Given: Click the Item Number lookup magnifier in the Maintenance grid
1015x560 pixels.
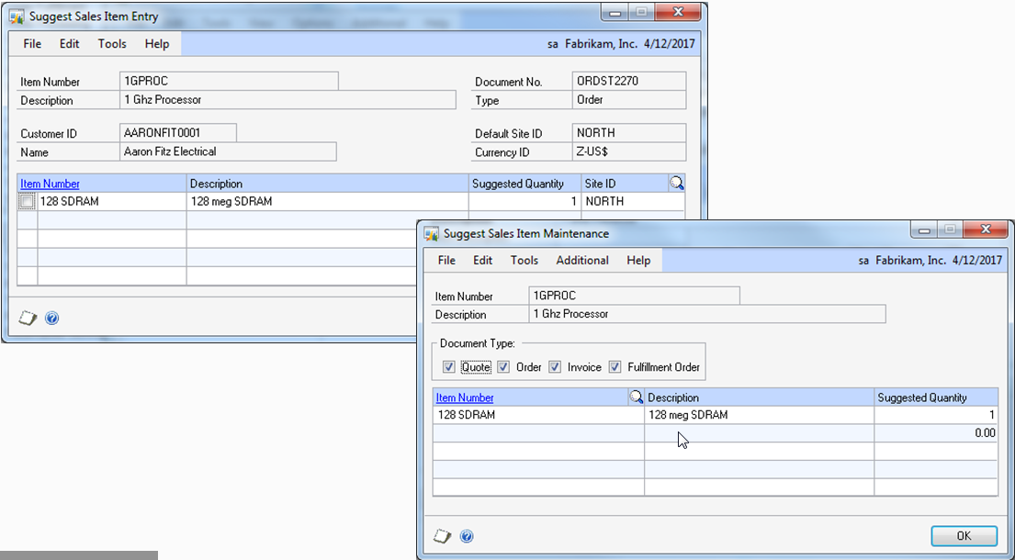Looking at the screenshot, I should point(637,397).
